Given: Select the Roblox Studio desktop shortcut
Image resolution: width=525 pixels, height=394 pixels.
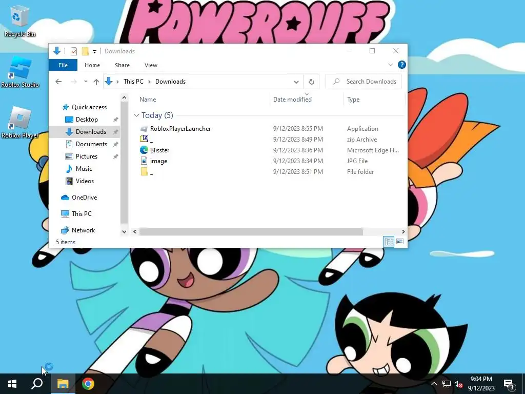Looking at the screenshot, I should (x=20, y=72).
